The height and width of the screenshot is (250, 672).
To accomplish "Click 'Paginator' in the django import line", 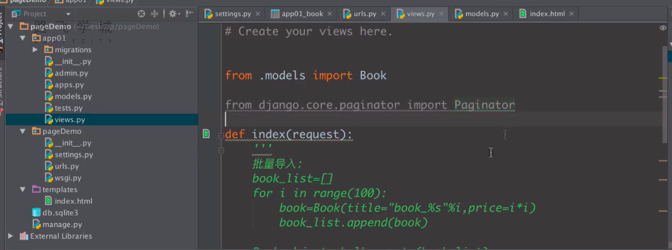I will tap(484, 105).
